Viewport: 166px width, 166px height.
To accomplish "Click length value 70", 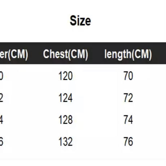I will click(x=128, y=76).
